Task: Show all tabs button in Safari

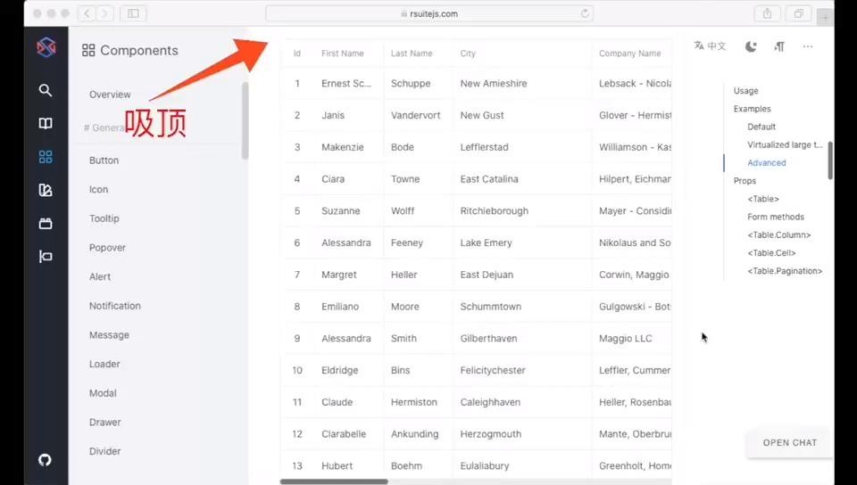Action: pyautogui.click(x=798, y=13)
